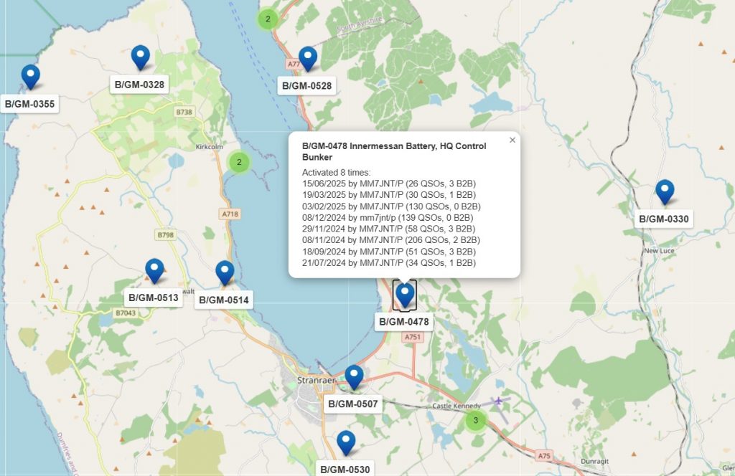Click the B/GM-0355 text label

point(29,104)
